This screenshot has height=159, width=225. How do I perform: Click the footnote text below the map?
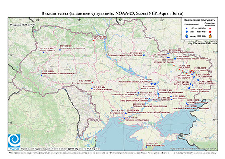[x=112, y=153]
